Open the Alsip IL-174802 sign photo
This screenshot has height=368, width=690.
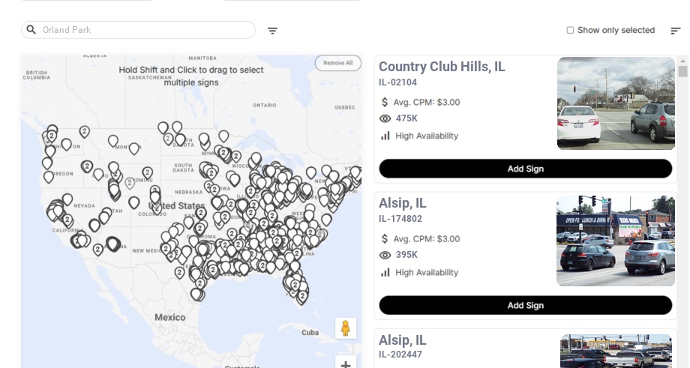[x=615, y=241]
